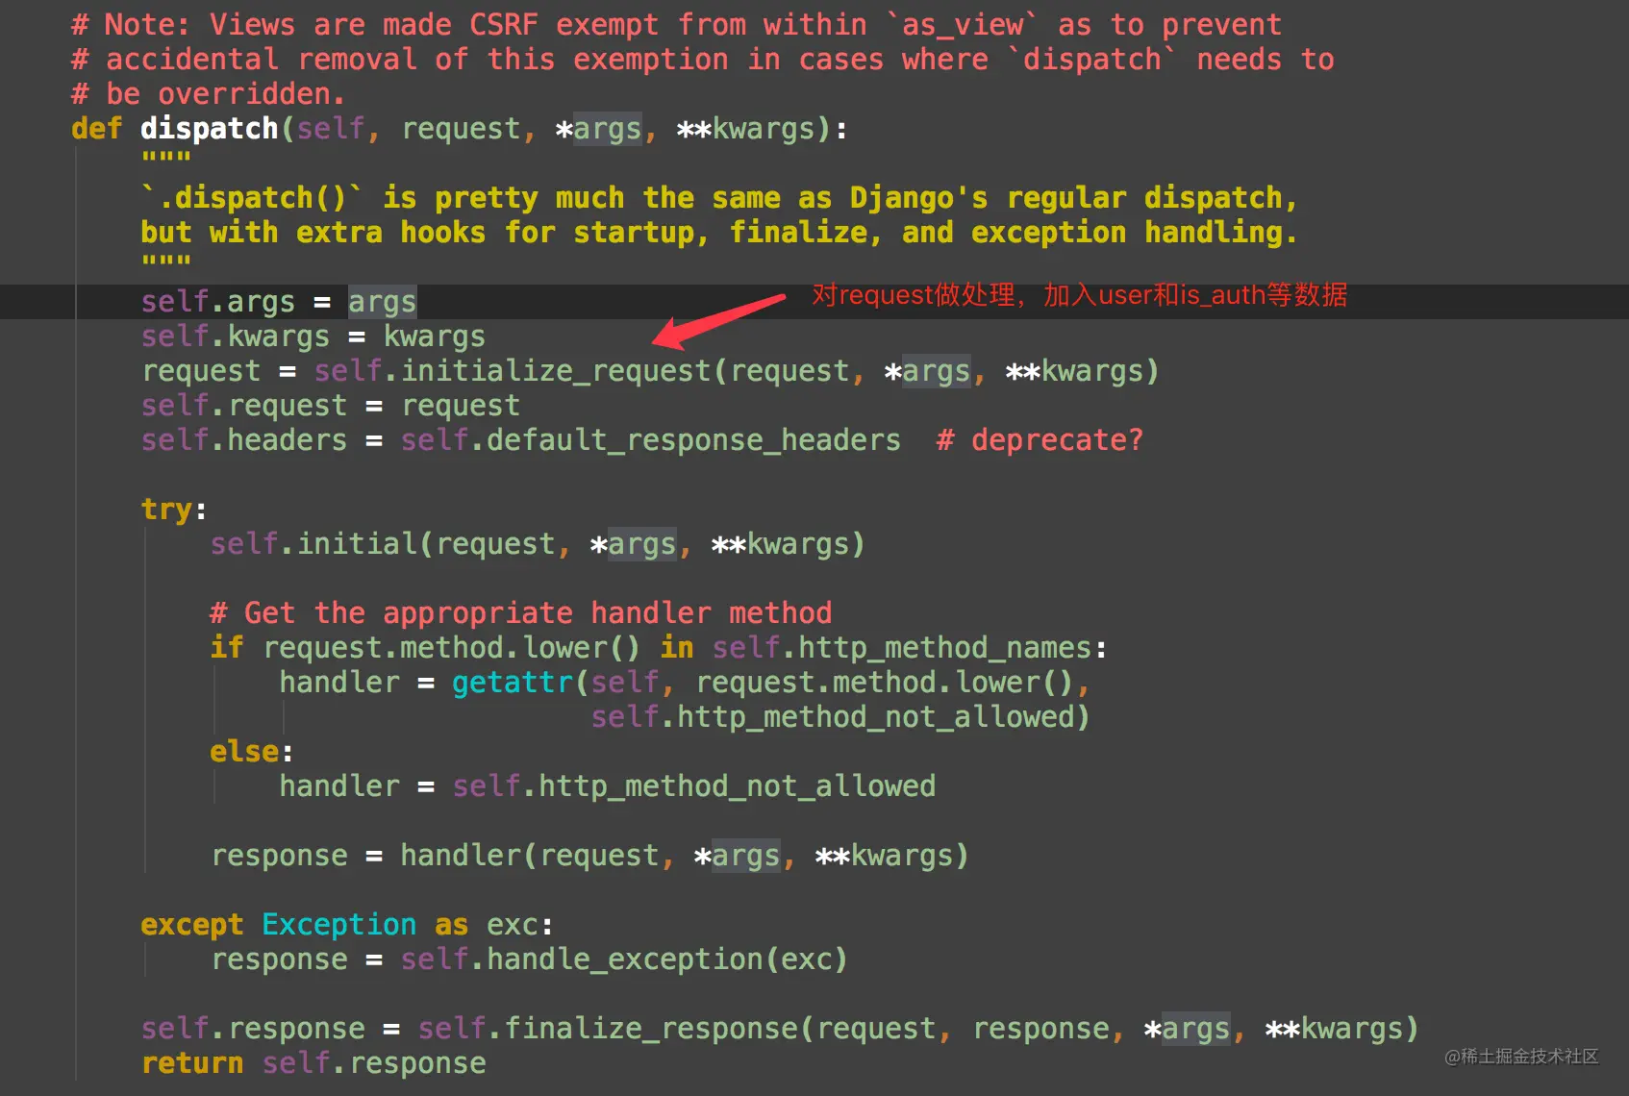Click the word "Django's" in the docstring

click(x=918, y=197)
